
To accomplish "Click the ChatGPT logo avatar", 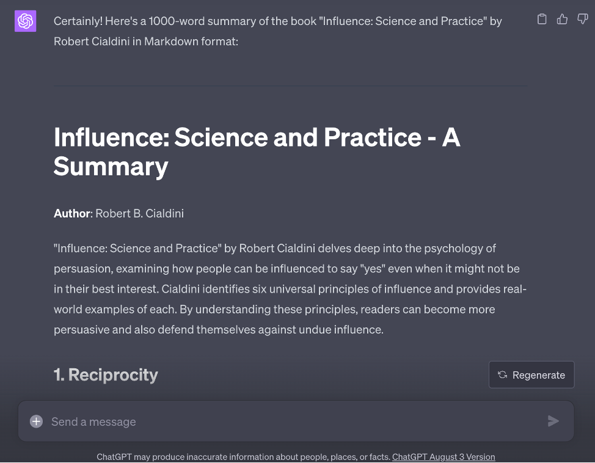I will tap(26, 21).
